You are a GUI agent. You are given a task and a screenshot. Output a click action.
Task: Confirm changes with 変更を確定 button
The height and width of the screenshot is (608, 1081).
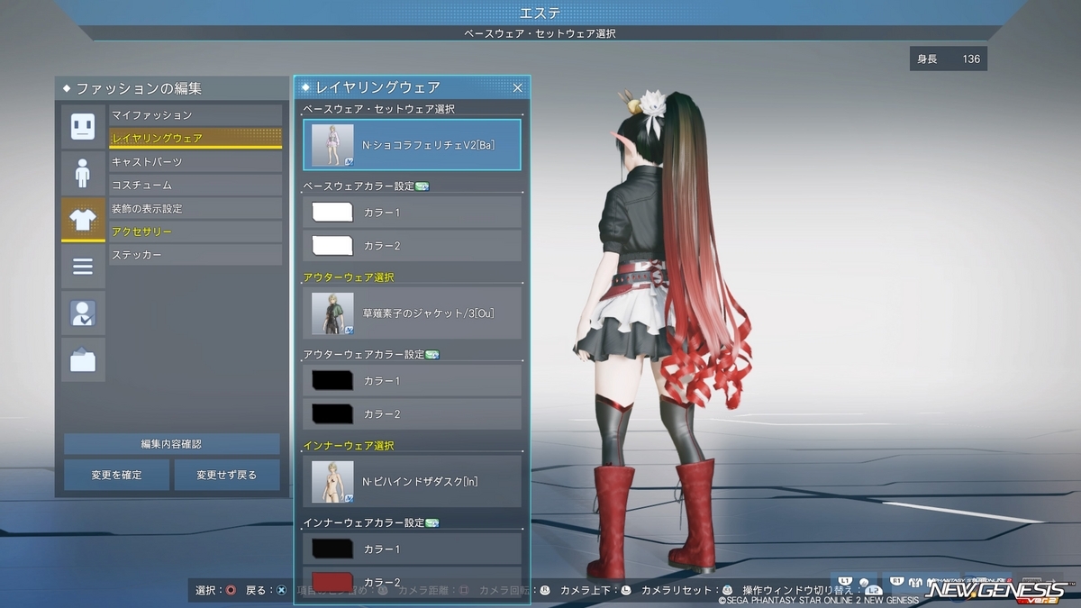[x=116, y=475]
